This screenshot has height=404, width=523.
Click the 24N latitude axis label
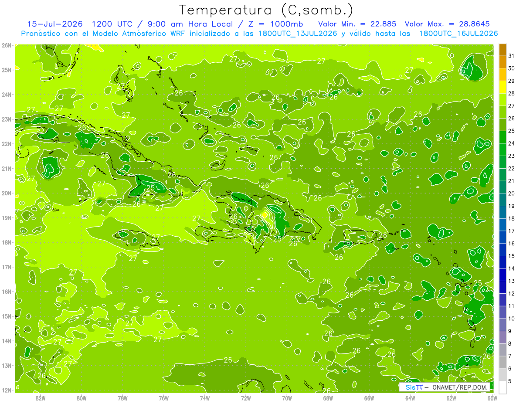point(7,94)
